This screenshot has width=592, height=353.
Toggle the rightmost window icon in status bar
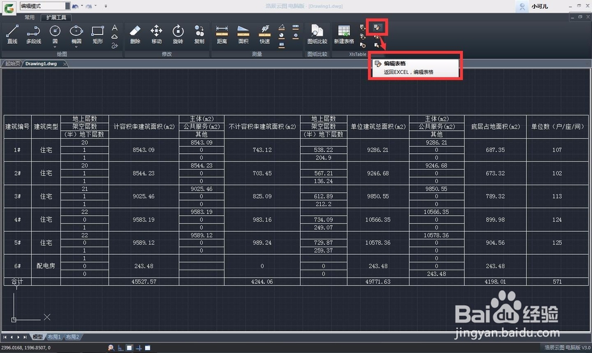tap(147, 348)
